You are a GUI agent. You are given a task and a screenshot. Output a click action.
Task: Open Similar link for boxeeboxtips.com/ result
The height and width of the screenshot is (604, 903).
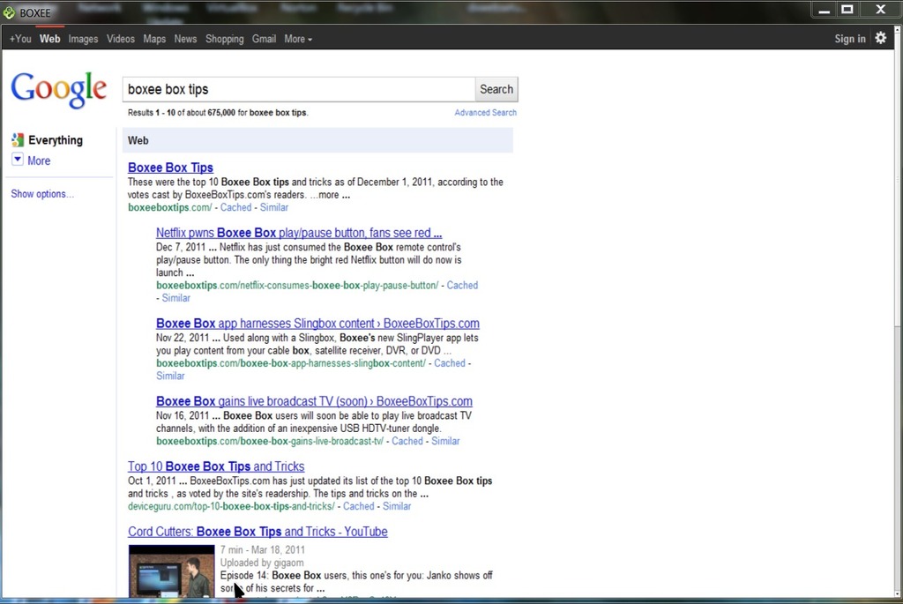(274, 207)
